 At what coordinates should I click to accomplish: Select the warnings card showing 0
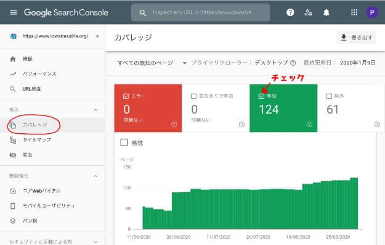click(216, 108)
